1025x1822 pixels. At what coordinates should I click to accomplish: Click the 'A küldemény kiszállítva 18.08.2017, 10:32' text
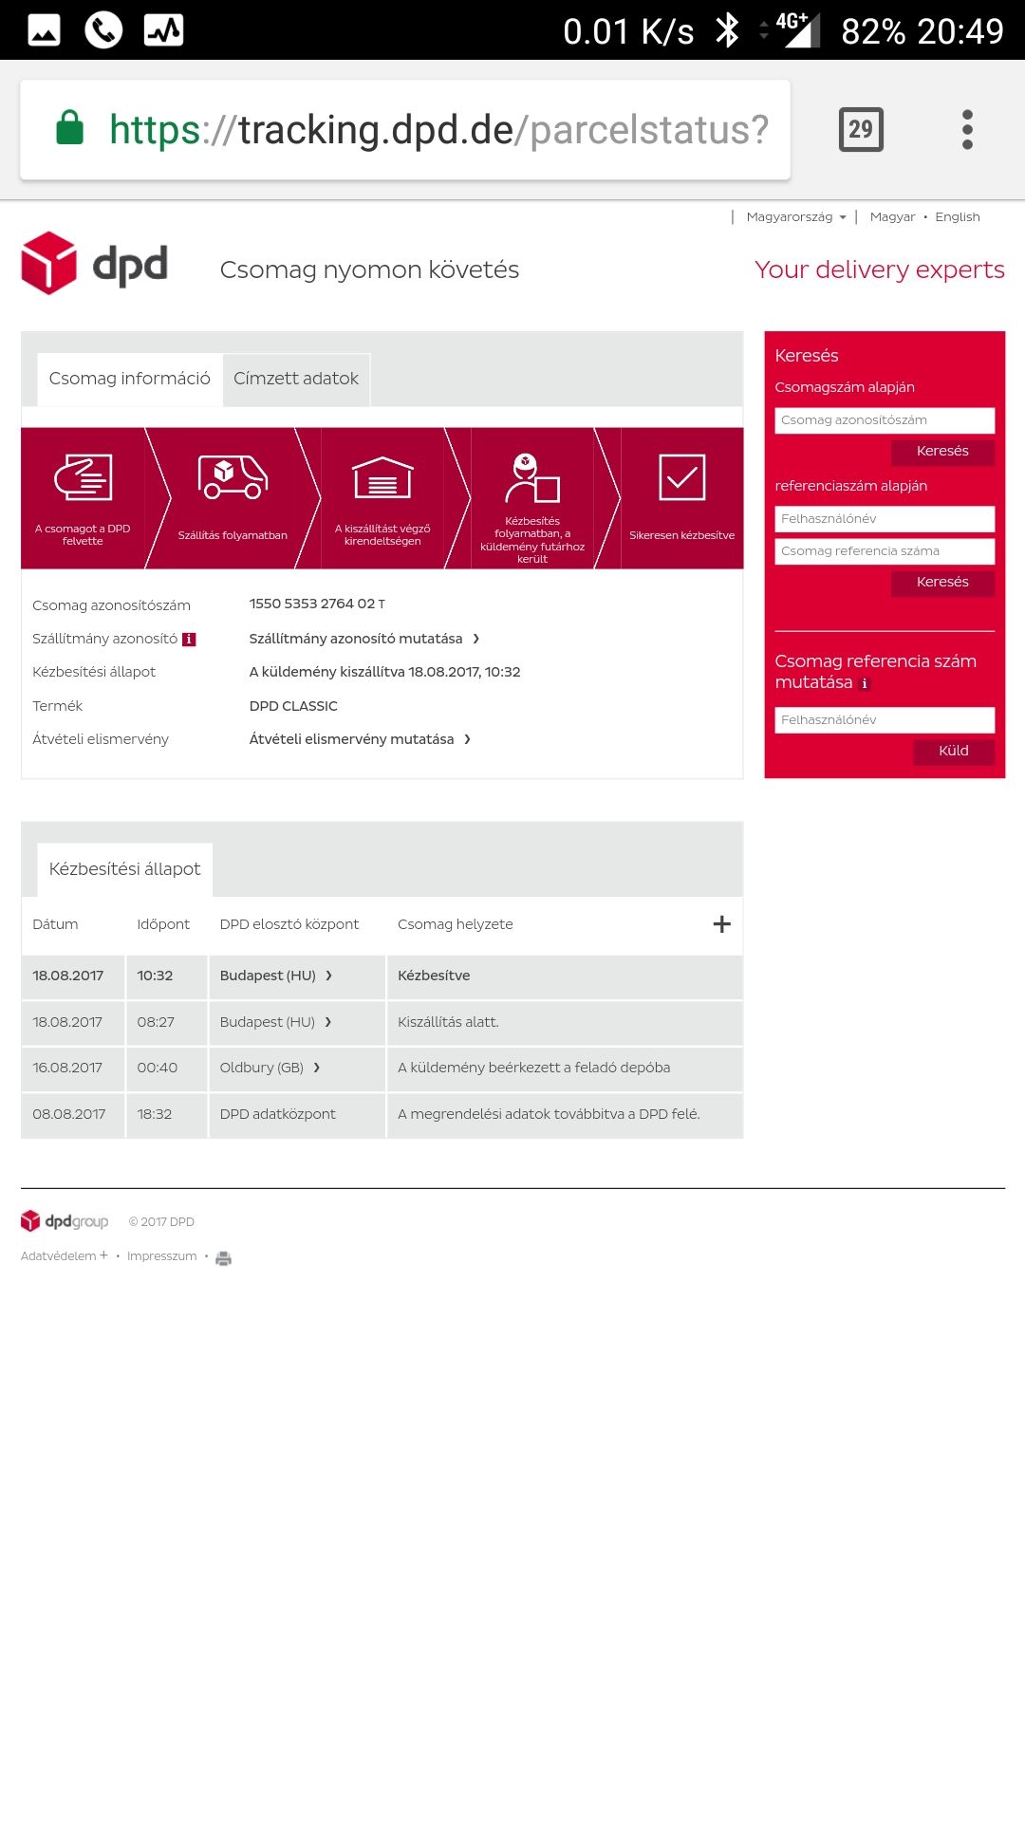(384, 672)
